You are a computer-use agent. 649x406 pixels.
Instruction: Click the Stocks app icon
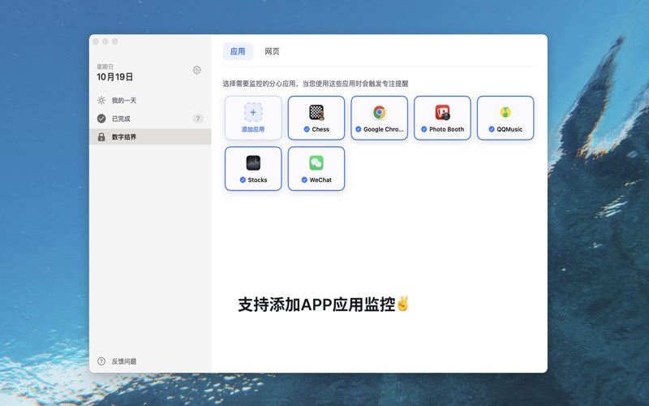pyautogui.click(x=253, y=163)
